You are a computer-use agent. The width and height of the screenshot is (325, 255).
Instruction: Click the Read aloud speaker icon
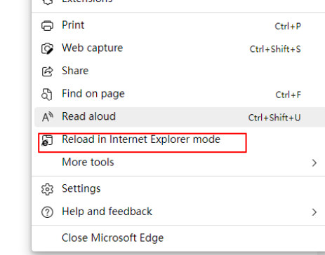click(x=48, y=117)
